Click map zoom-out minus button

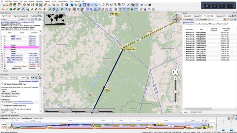[x=176, y=104]
